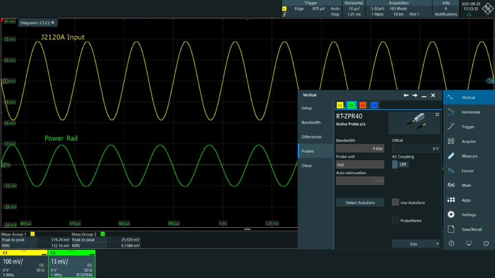Open the Horizontal settings menu icon
495x278 pixels.
click(x=451, y=112)
